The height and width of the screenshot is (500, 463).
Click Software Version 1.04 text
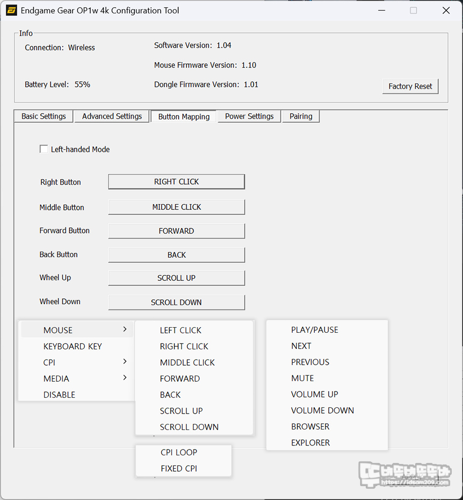[192, 45]
